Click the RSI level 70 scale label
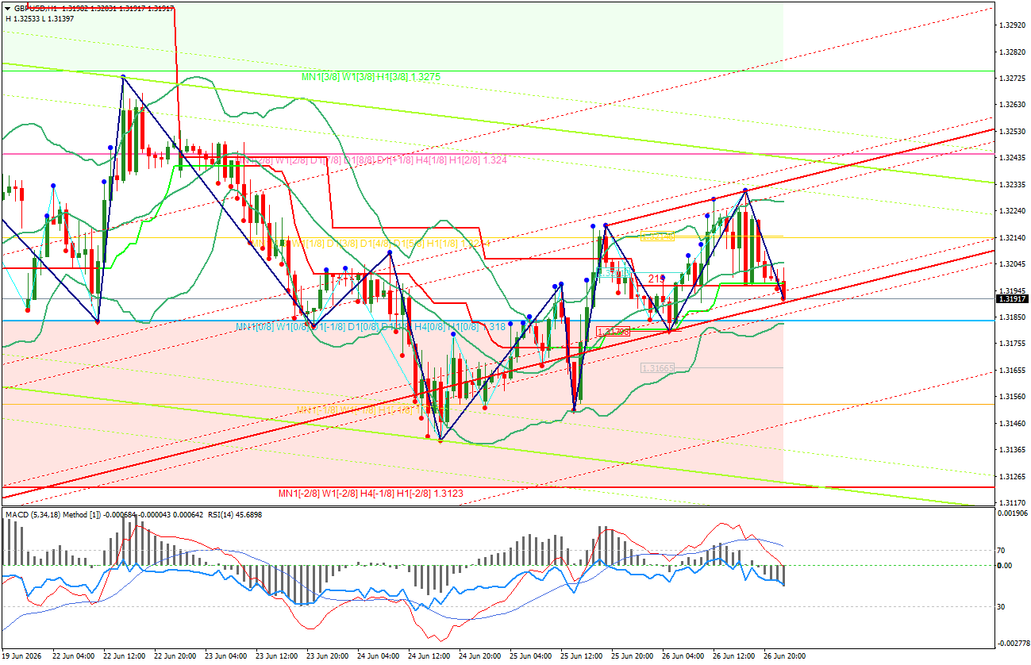The height and width of the screenshot is (665, 1031). (x=1002, y=550)
